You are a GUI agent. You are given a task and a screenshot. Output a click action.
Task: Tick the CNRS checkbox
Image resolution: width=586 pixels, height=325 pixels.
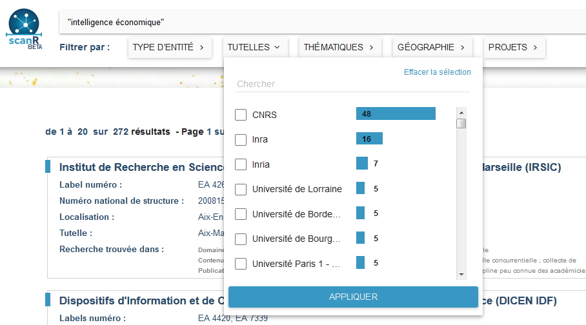241,115
